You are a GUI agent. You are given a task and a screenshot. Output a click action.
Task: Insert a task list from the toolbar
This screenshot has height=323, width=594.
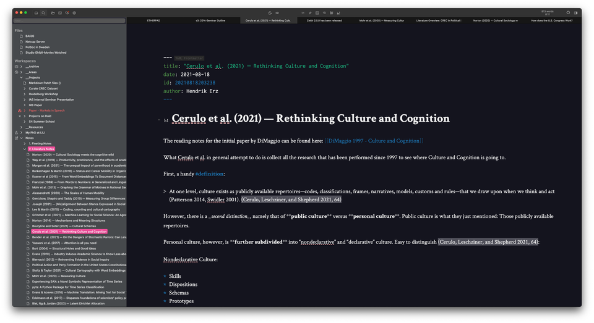click(x=324, y=13)
